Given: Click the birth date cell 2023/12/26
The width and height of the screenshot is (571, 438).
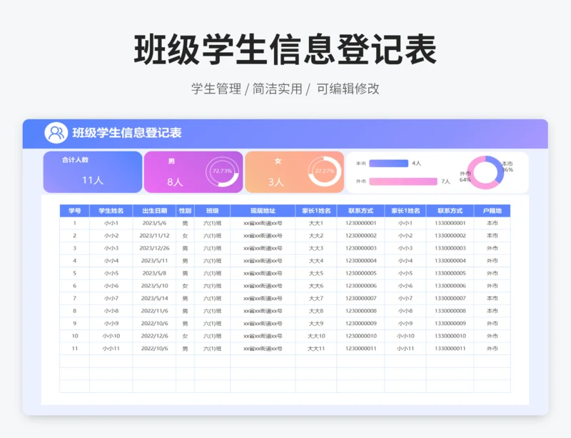Looking at the screenshot, I should (x=154, y=248).
